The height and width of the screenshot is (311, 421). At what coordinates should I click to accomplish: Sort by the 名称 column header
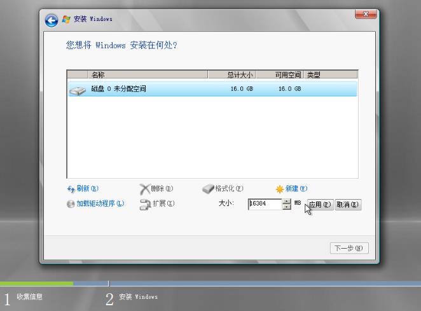pyautogui.click(x=146, y=75)
